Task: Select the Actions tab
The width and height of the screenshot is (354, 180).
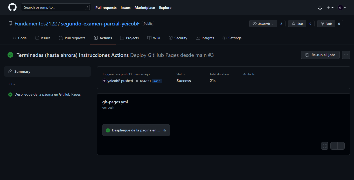Action: point(103,38)
